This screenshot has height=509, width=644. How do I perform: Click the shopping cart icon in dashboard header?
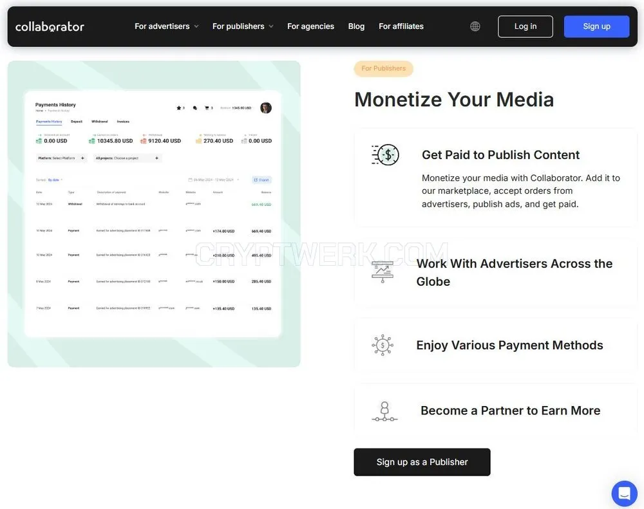207,108
